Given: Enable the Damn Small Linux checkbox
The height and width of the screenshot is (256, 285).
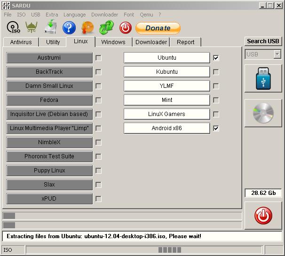Looking at the screenshot, I should (x=98, y=86).
